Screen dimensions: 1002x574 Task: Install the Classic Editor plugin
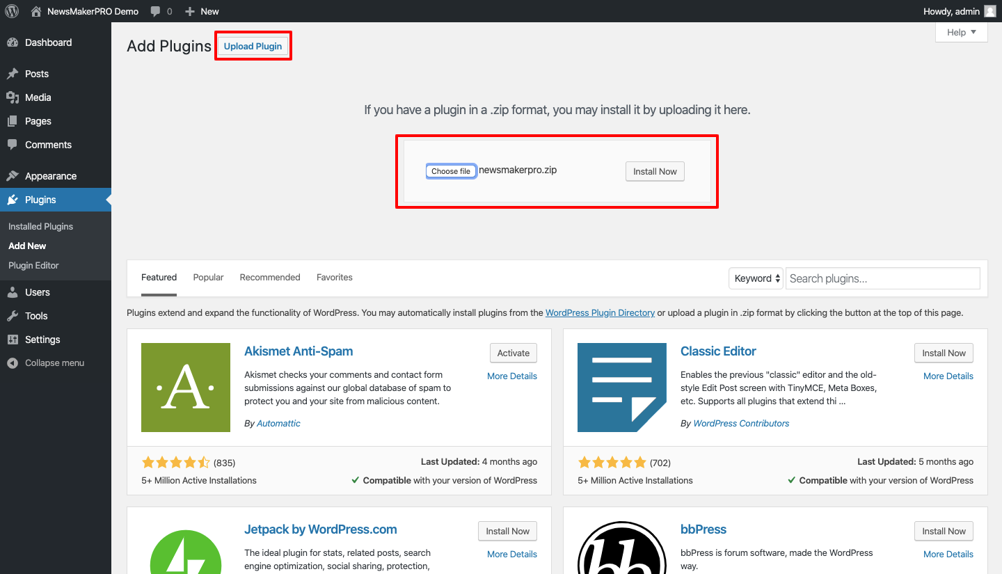pos(944,353)
